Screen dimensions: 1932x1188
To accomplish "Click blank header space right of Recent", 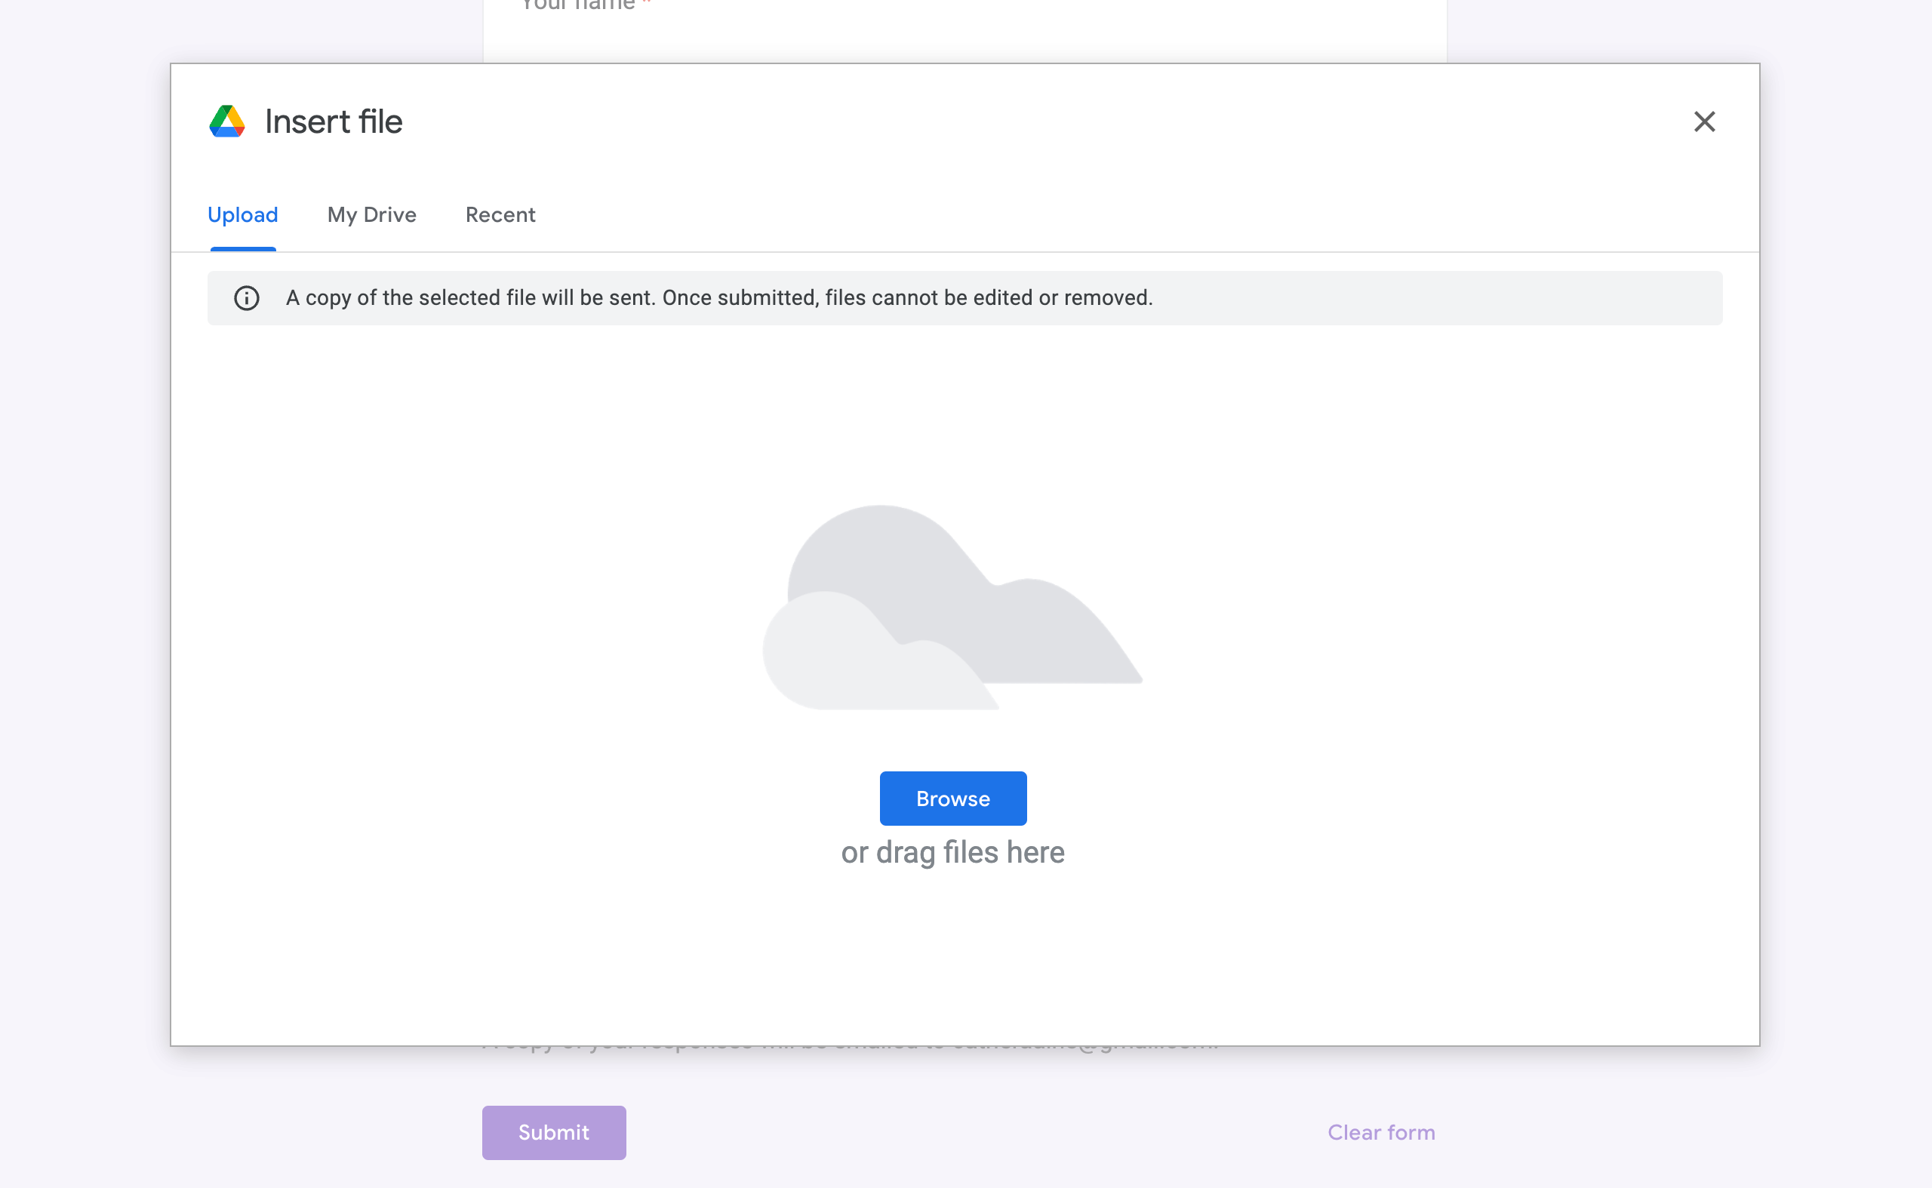I will click(x=1100, y=214).
